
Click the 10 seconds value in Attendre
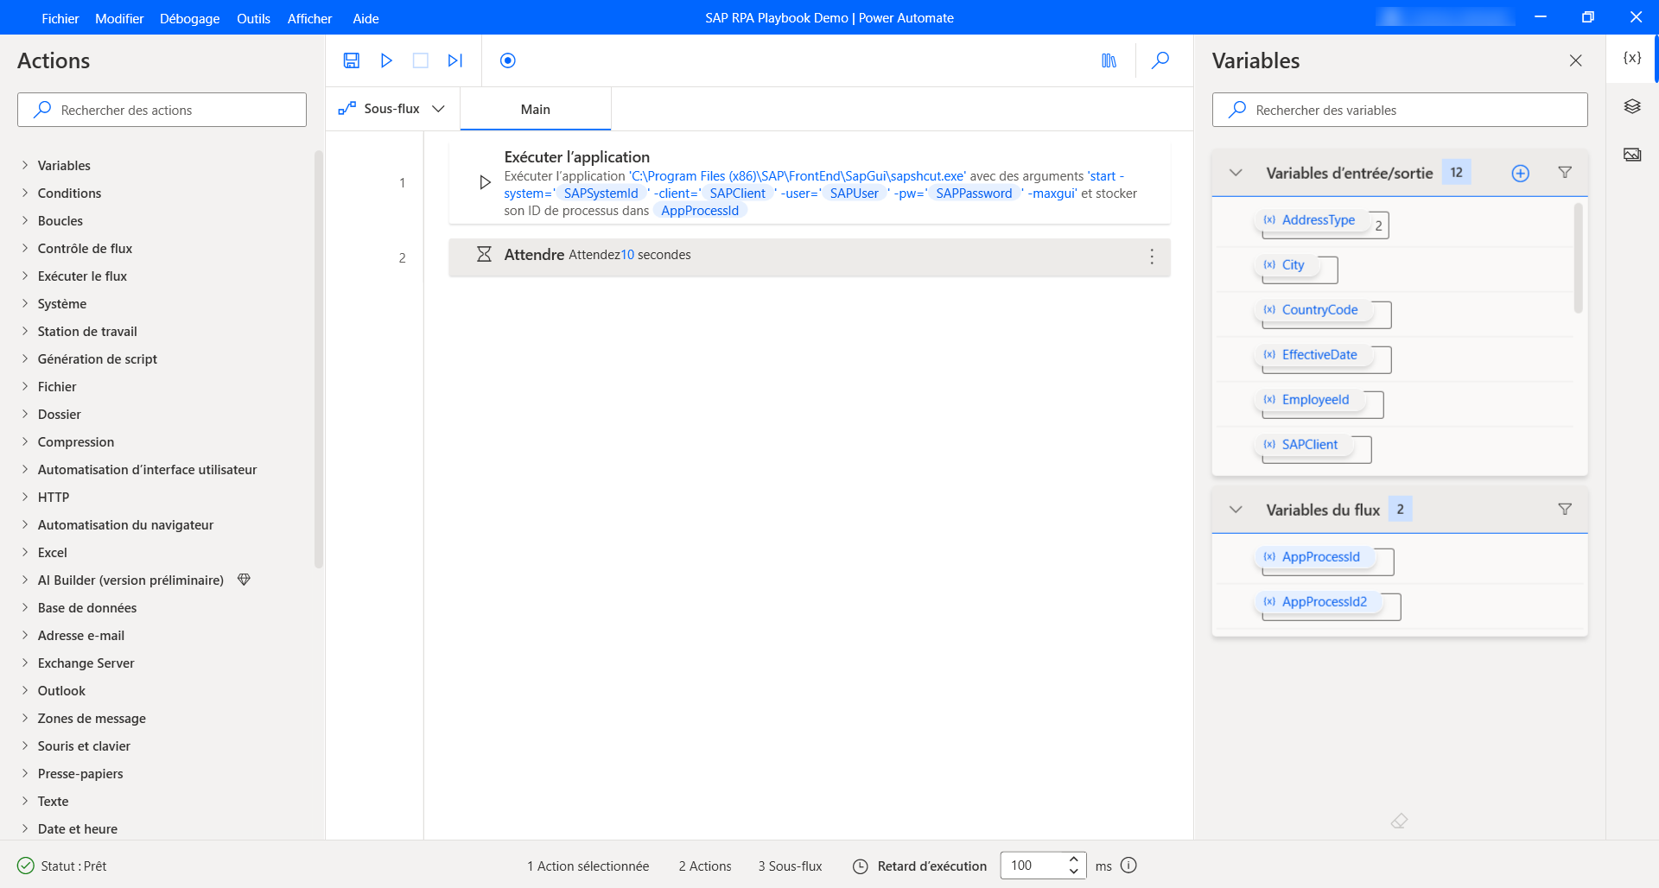(627, 255)
